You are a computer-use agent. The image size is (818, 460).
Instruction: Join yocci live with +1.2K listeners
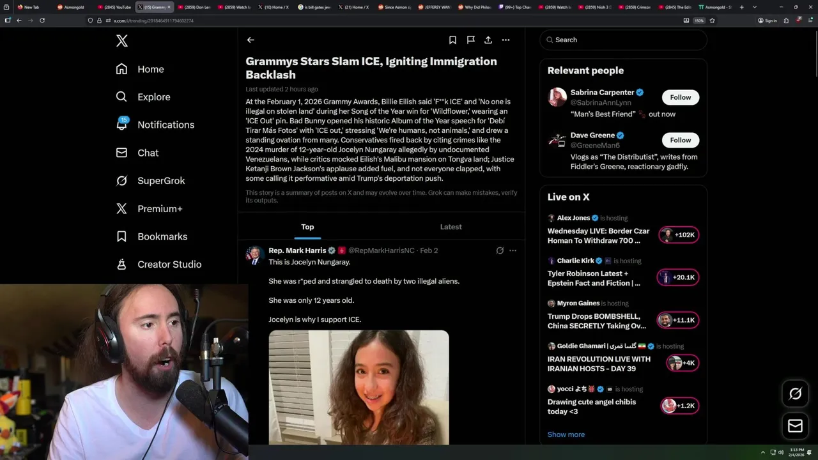click(679, 406)
